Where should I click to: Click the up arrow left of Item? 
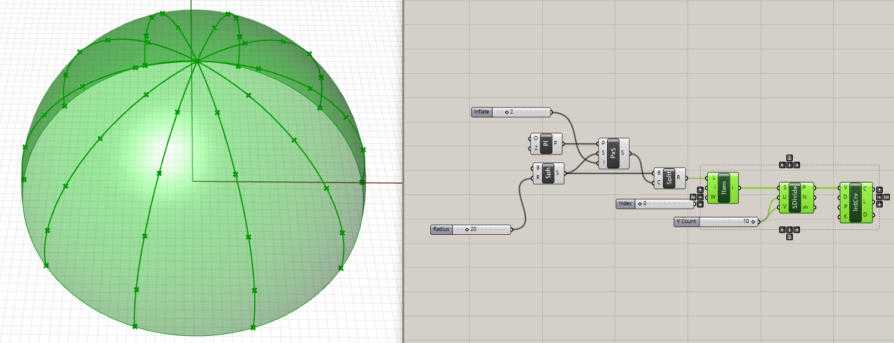tap(700, 190)
